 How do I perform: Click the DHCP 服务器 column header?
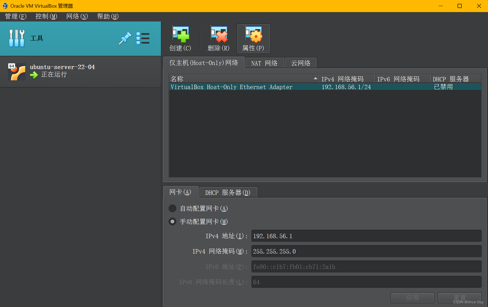[x=456, y=79]
